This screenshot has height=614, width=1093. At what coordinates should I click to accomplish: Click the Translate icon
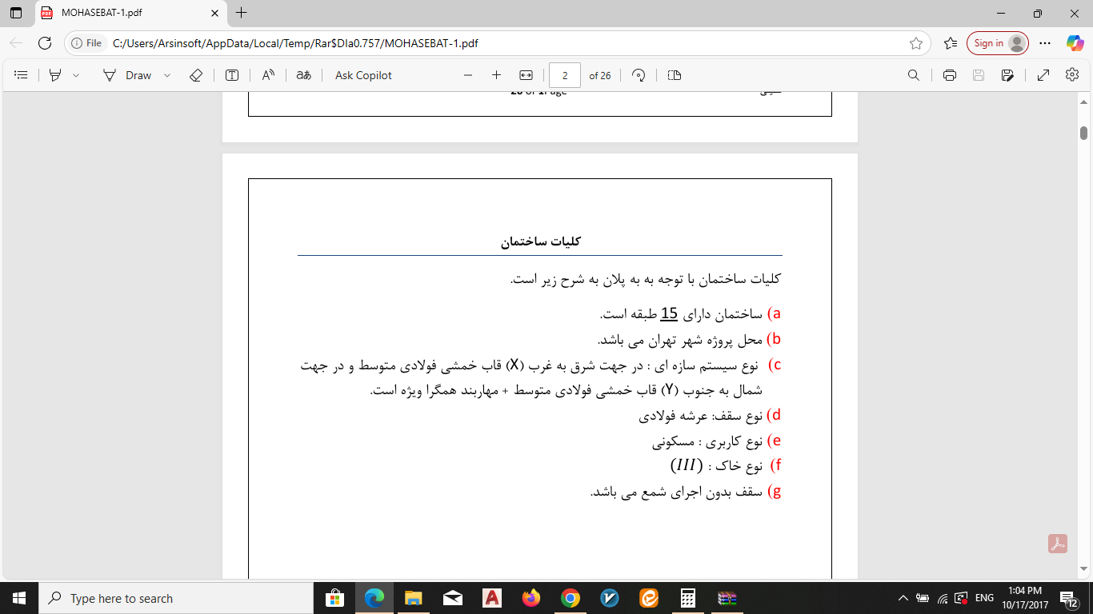(x=303, y=75)
